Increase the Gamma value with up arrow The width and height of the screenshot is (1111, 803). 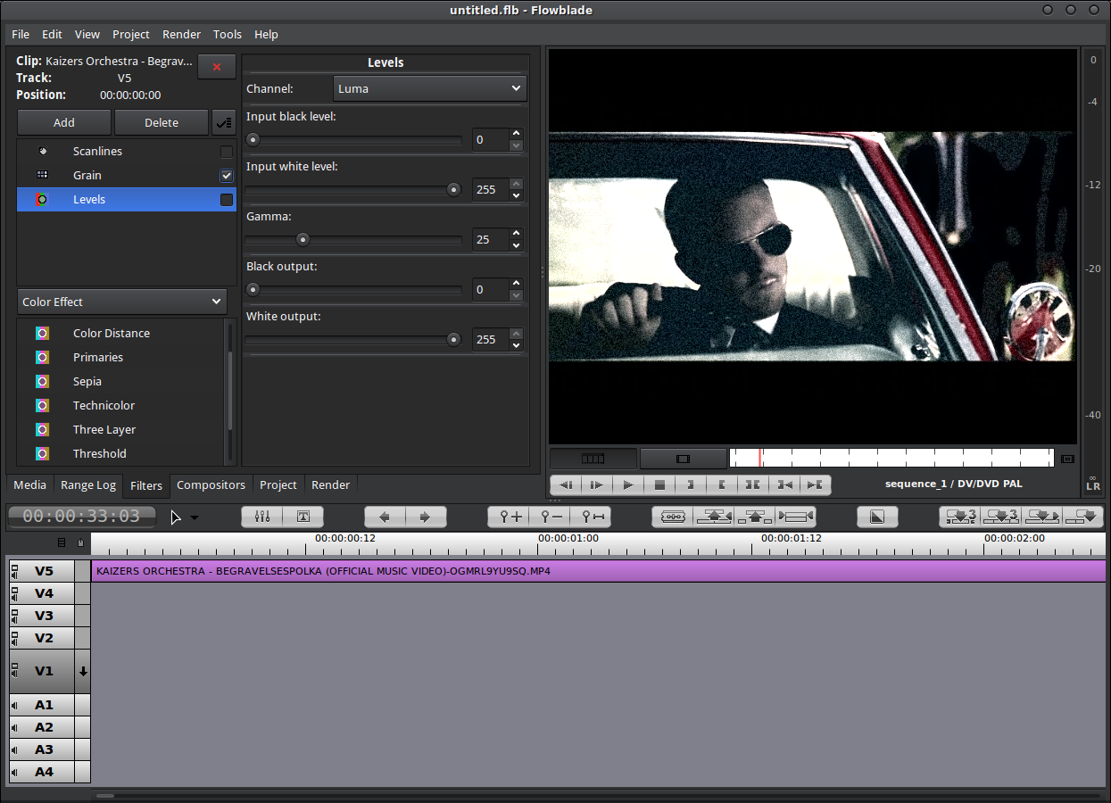516,235
